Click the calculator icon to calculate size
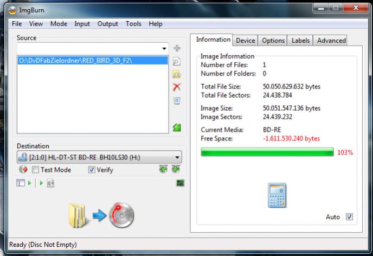This screenshot has height=256, width=373. pyautogui.click(x=277, y=195)
